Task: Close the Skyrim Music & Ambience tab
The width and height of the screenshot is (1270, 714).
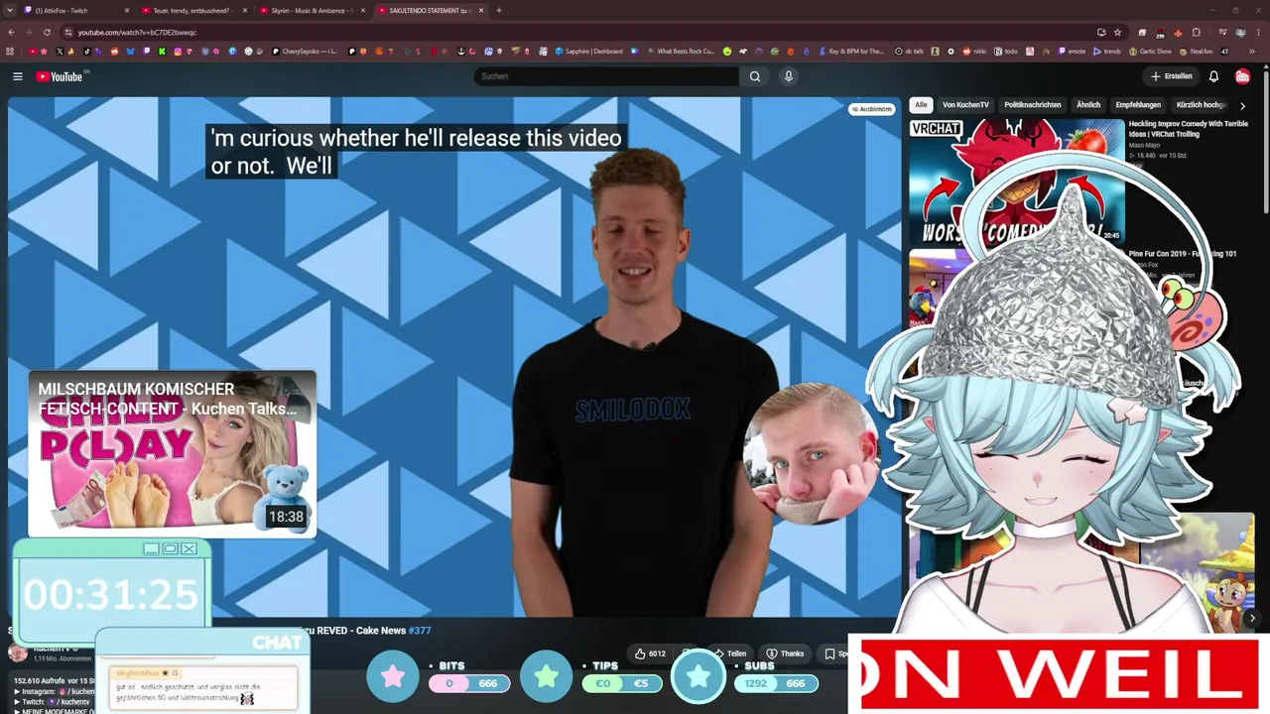Action: pyautogui.click(x=363, y=10)
